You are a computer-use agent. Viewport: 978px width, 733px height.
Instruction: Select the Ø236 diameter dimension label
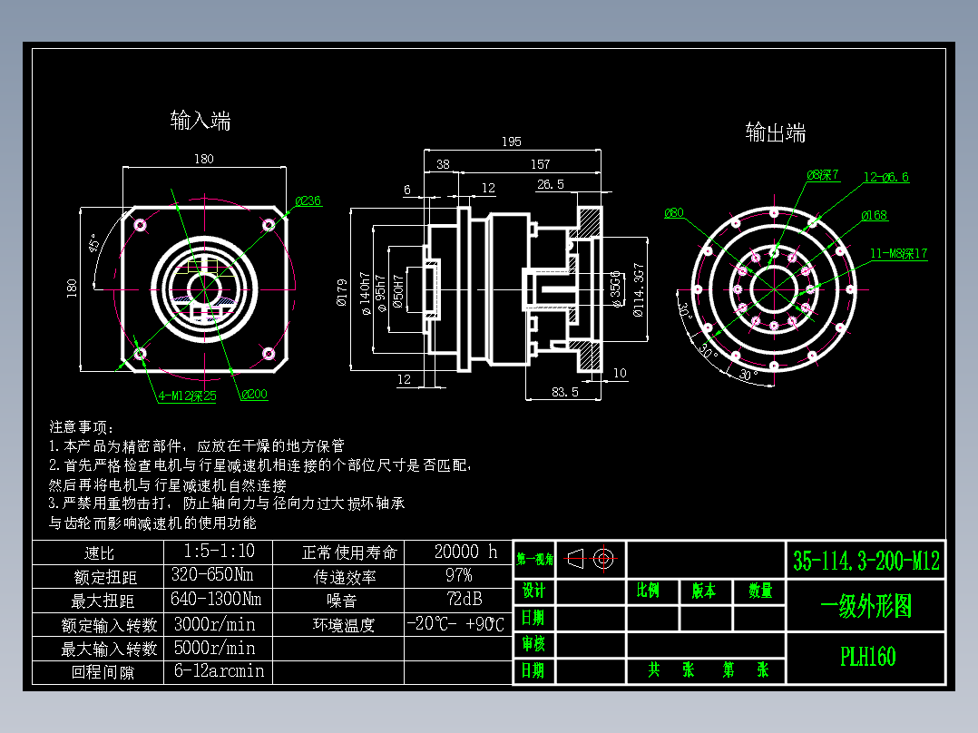(307, 200)
